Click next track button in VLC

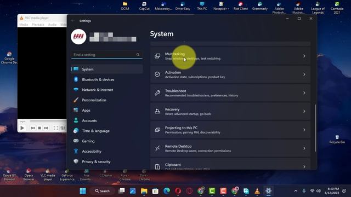coord(46,128)
